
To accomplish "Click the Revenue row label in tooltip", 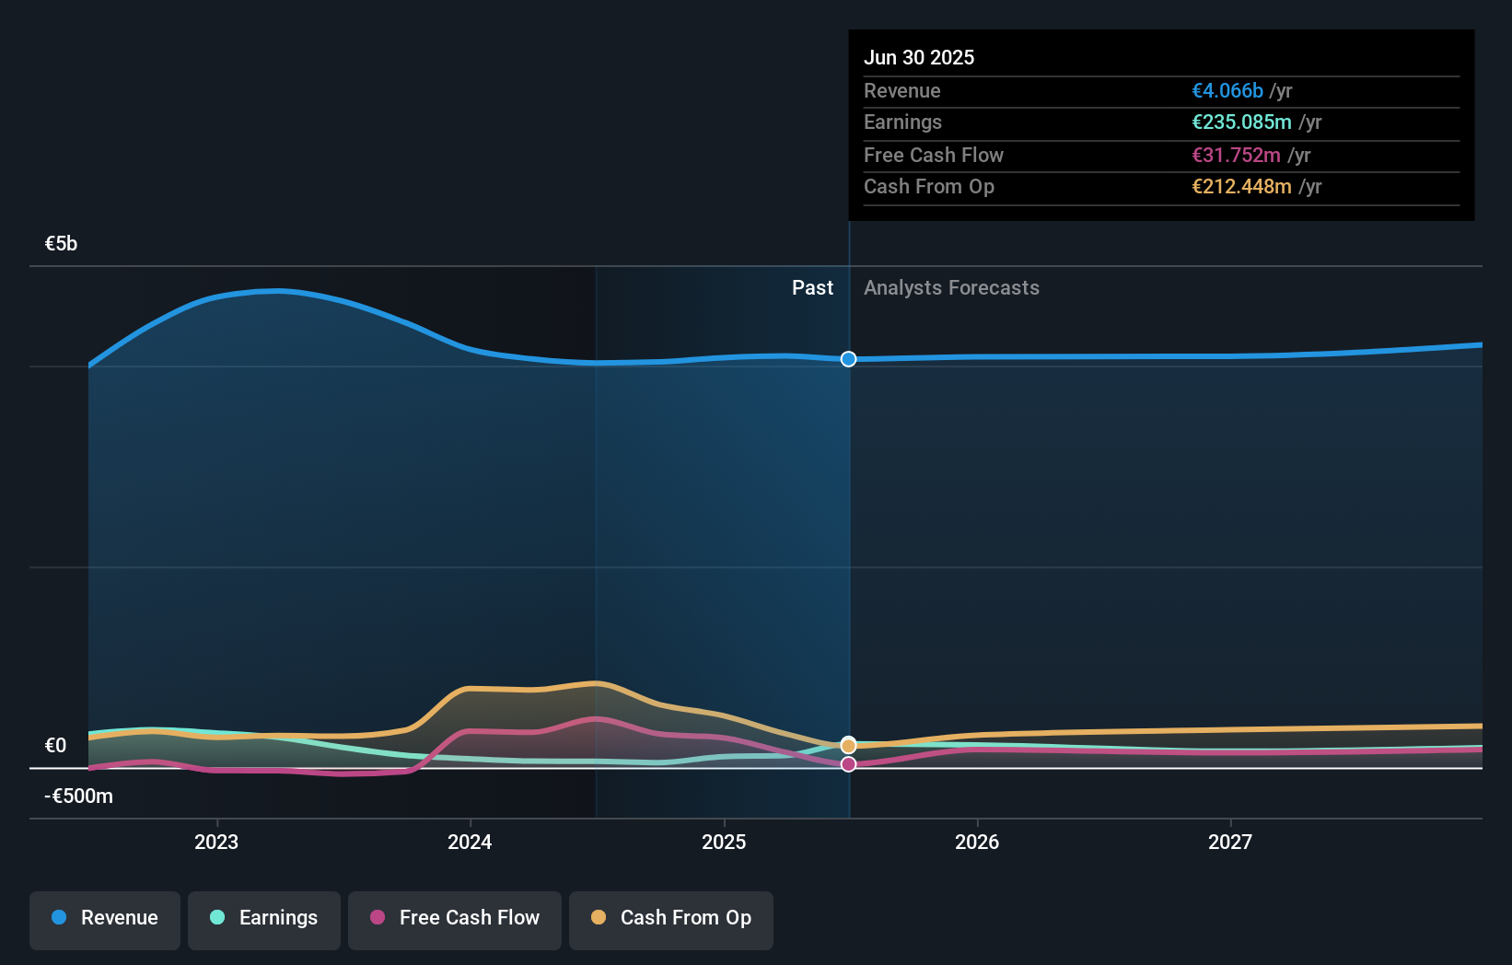I will pyautogui.click(x=902, y=91).
